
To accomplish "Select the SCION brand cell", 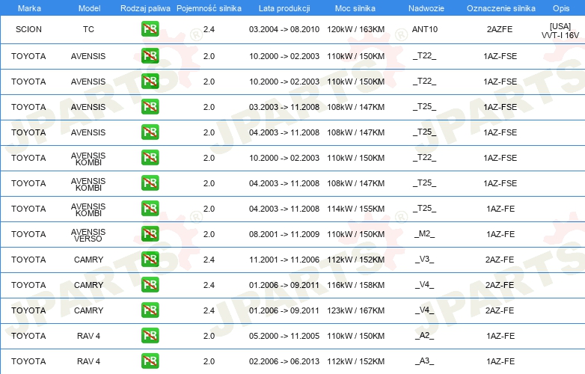I will 28,29.
